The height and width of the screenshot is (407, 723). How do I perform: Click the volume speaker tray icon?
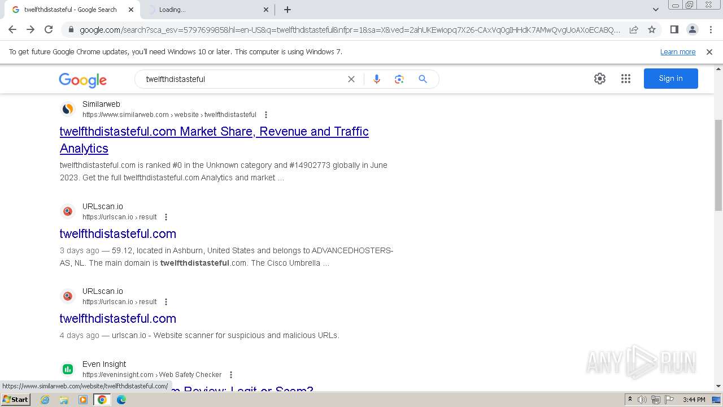642,400
